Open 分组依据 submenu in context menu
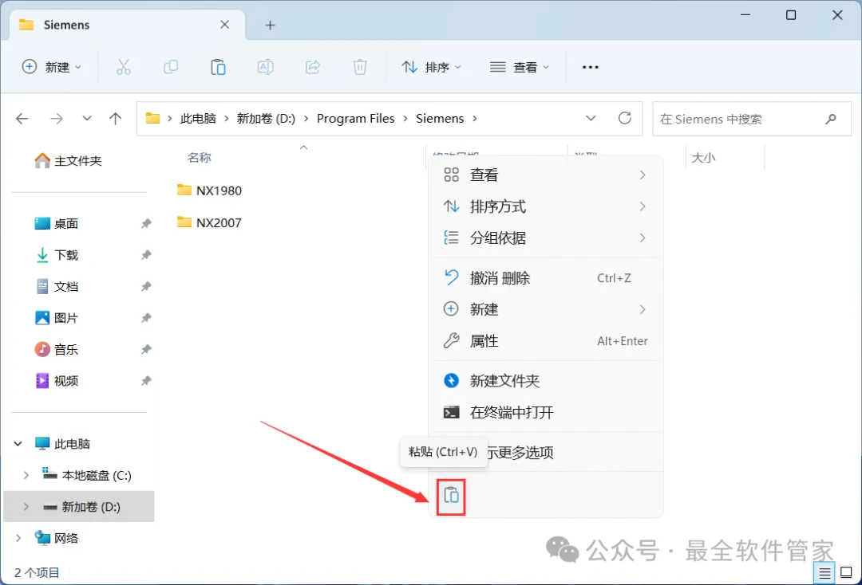The image size is (862, 585). click(545, 238)
